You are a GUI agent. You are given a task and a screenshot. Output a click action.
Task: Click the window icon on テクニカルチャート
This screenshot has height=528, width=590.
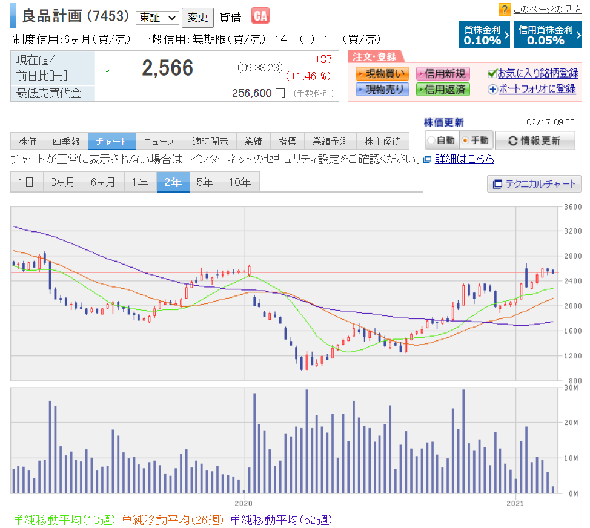click(497, 184)
